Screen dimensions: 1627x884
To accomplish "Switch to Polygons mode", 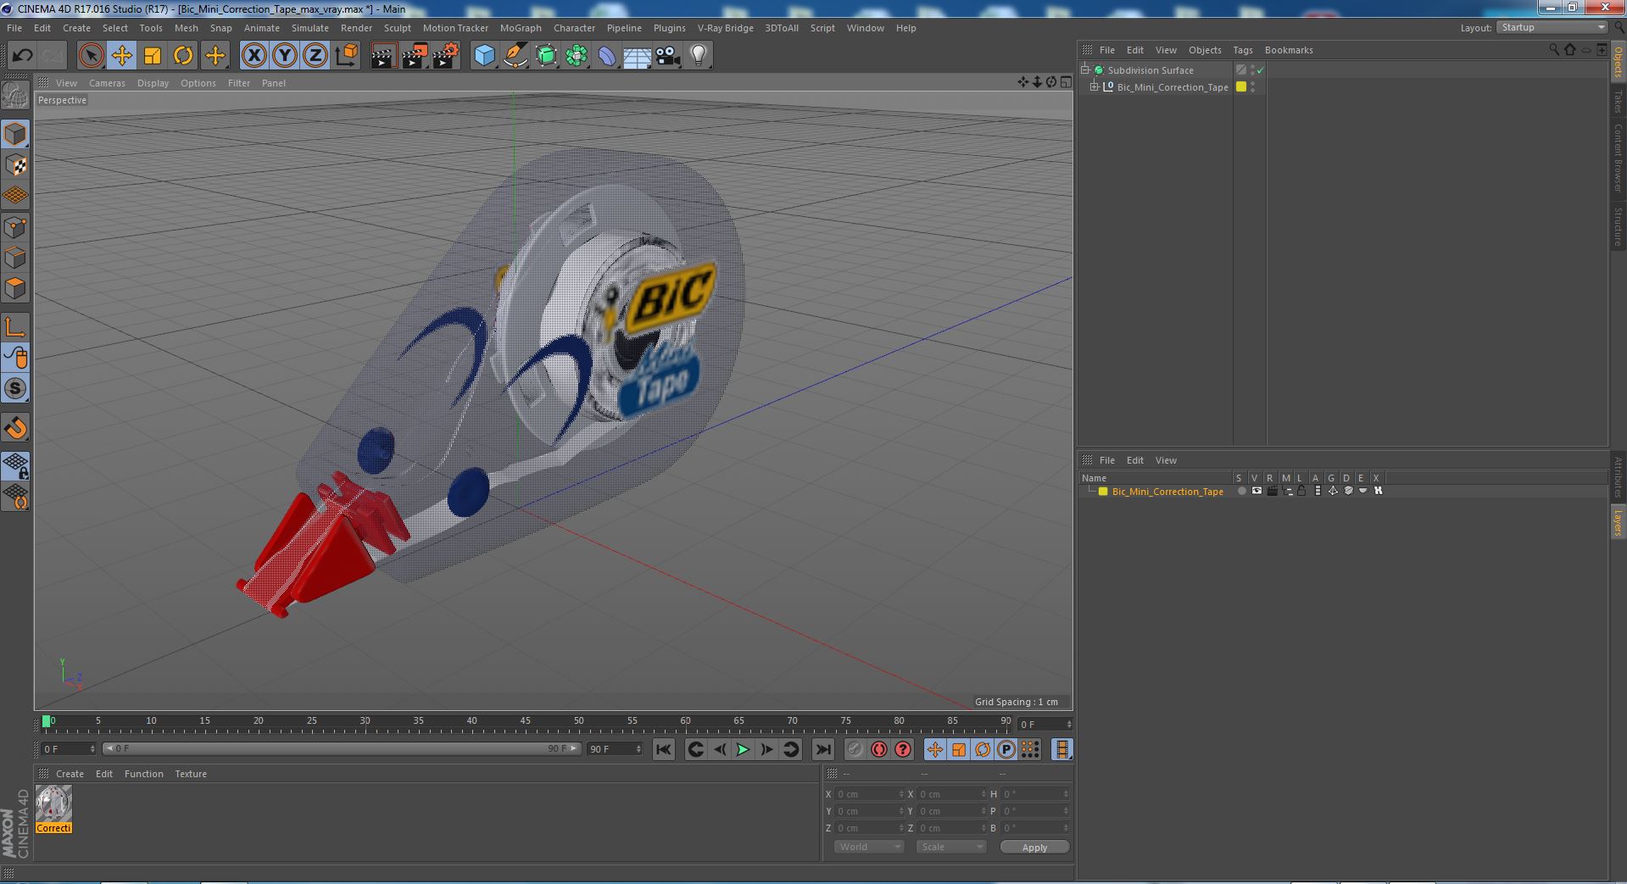I will pos(15,288).
